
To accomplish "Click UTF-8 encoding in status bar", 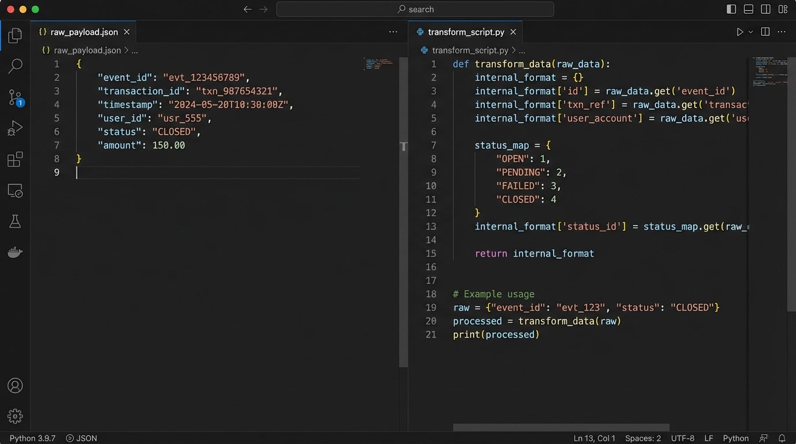I will tap(683, 438).
